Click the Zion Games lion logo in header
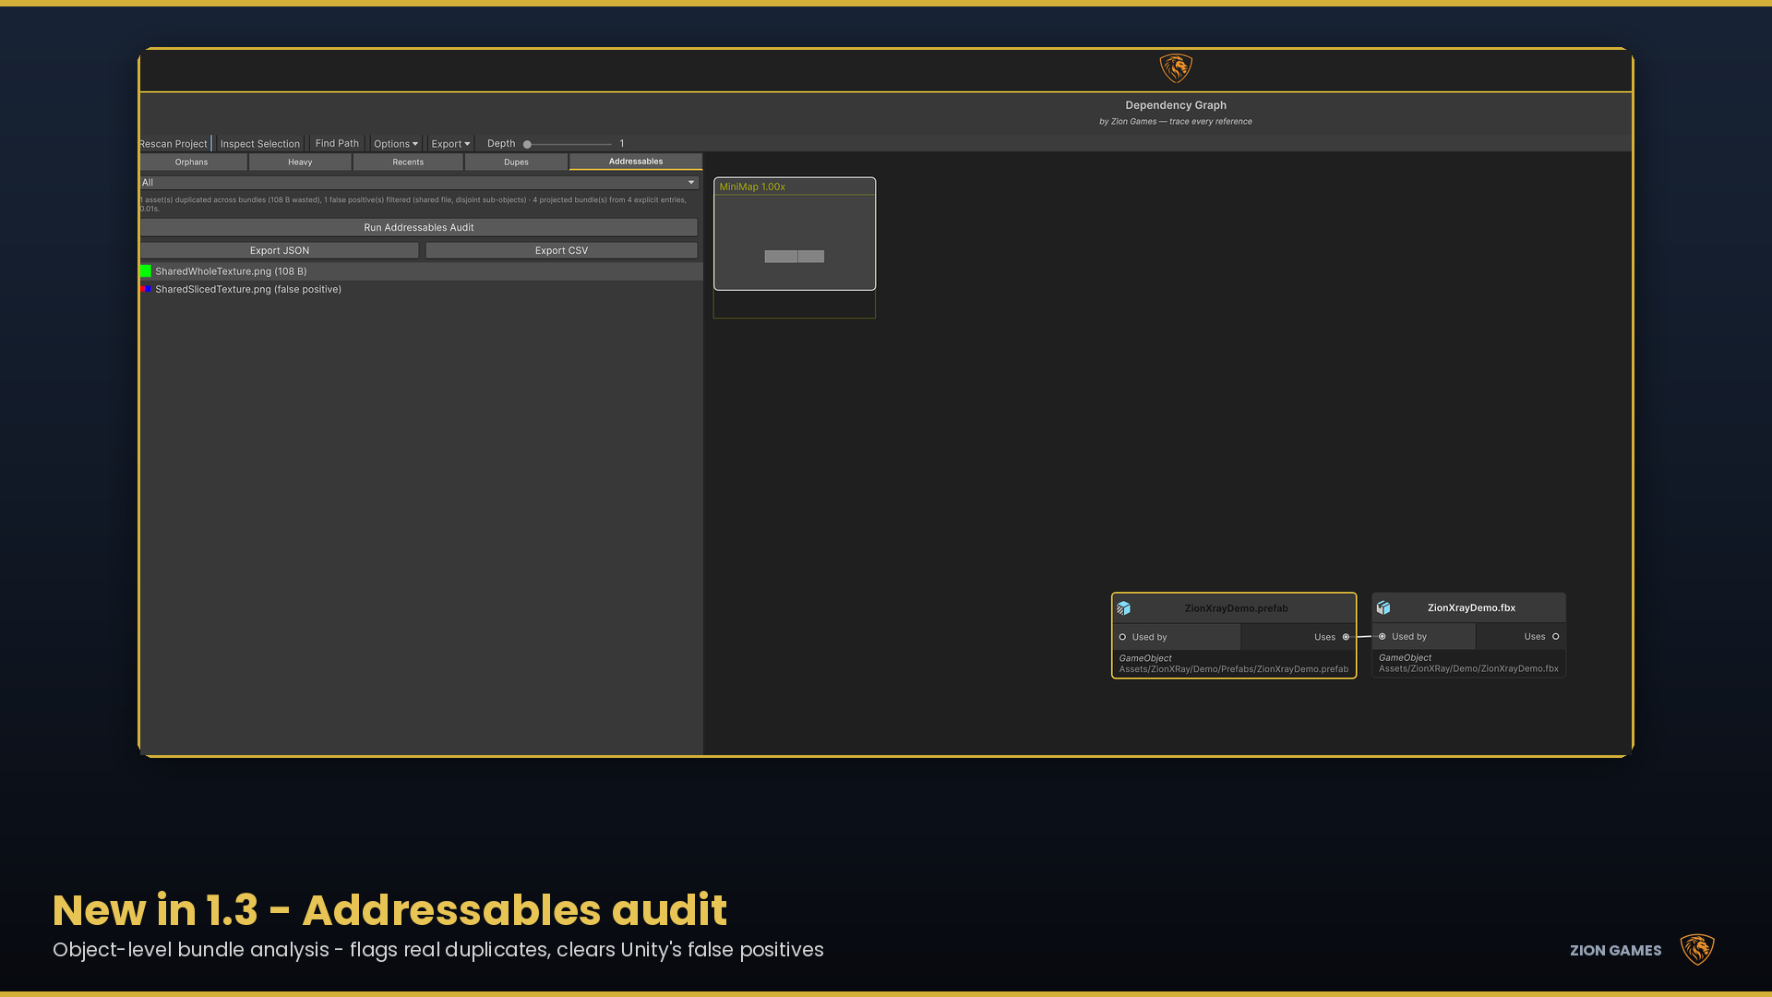 click(x=1176, y=68)
